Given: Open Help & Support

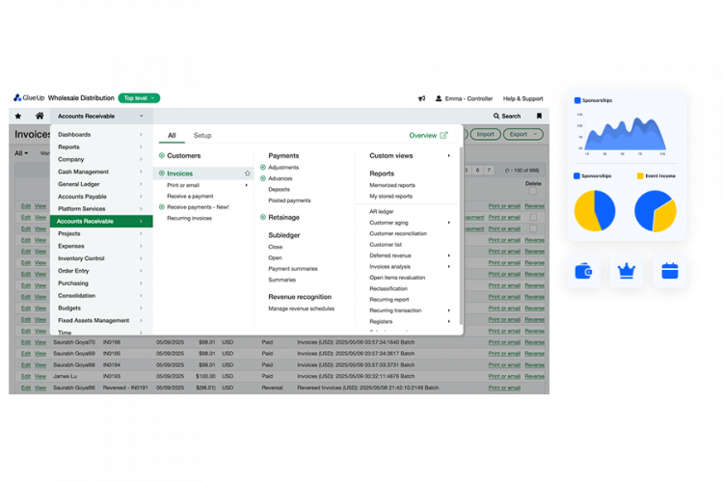Looking at the screenshot, I should [522, 98].
